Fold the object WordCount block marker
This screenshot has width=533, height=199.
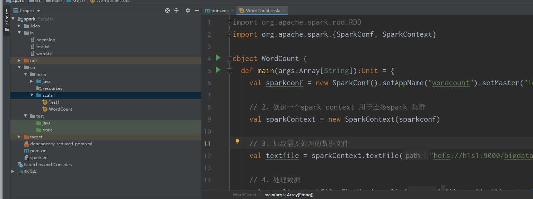pyautogui.click(x=229, y=59)
